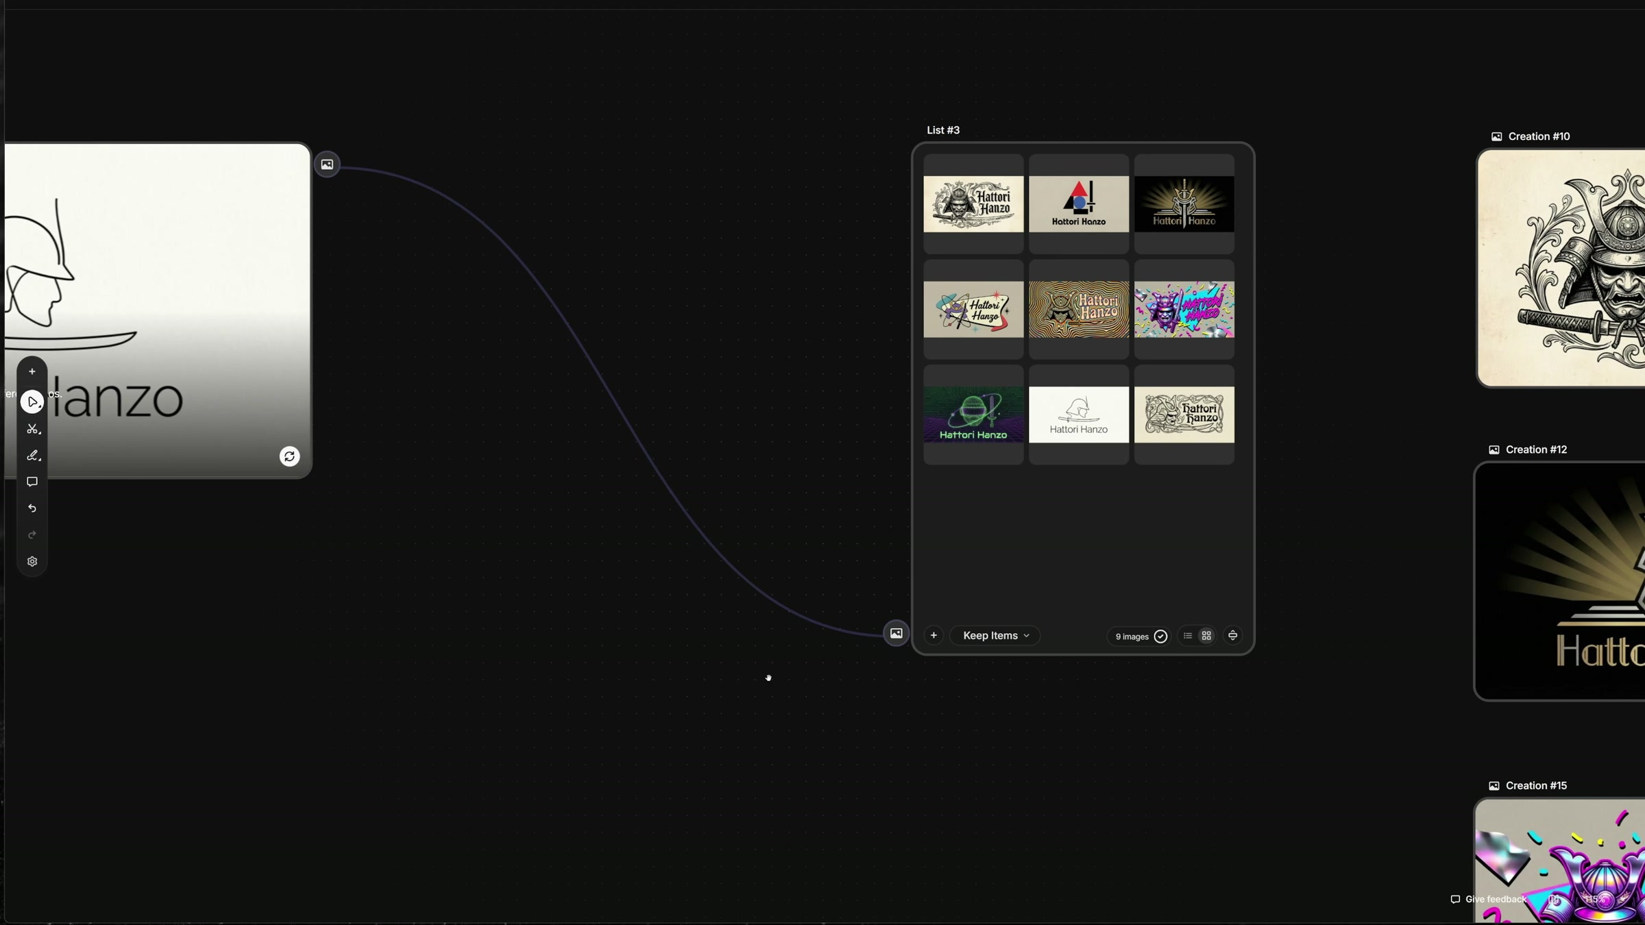This screenshot has height=925, width=1645.
Task: Click the image icon beside Creation #15
Action: point(1494,785)
